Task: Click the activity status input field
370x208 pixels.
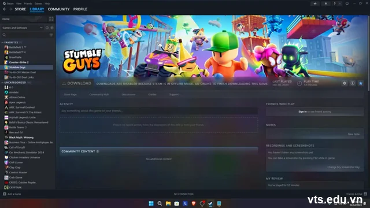Action: (159, 111)
